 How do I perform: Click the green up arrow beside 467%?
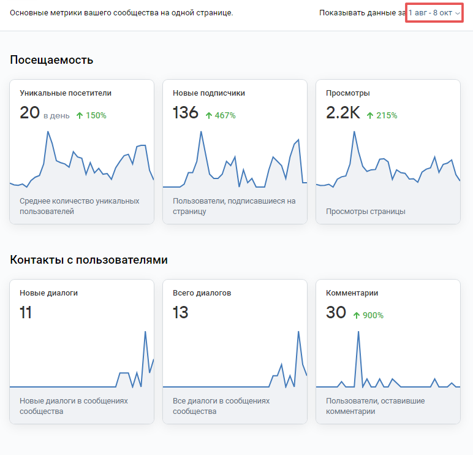[x=209, y=115]
